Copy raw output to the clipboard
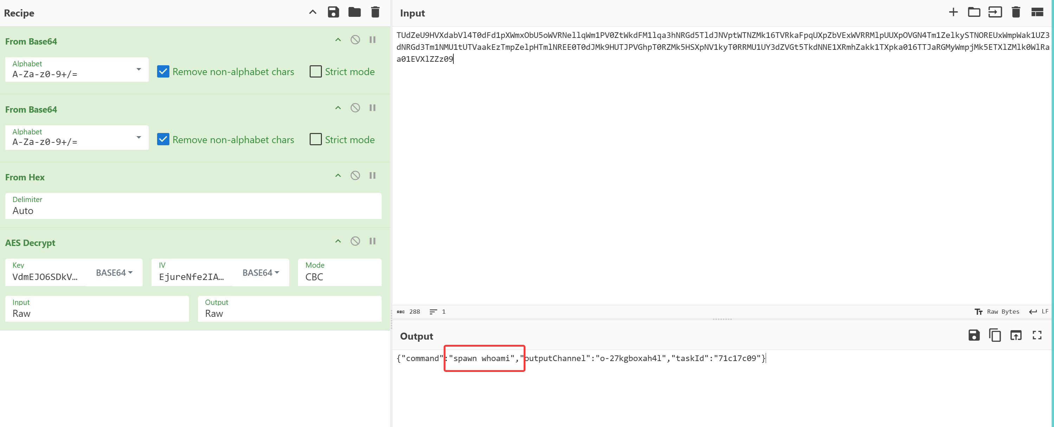1054x427 pixels. coord(995,335)
